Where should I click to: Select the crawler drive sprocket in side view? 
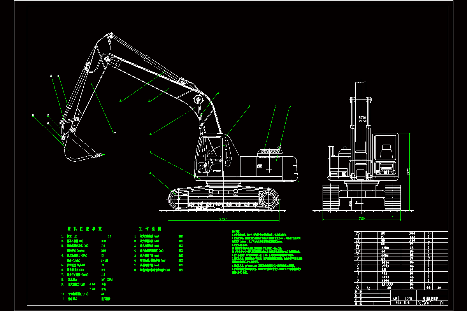point(269,200)
